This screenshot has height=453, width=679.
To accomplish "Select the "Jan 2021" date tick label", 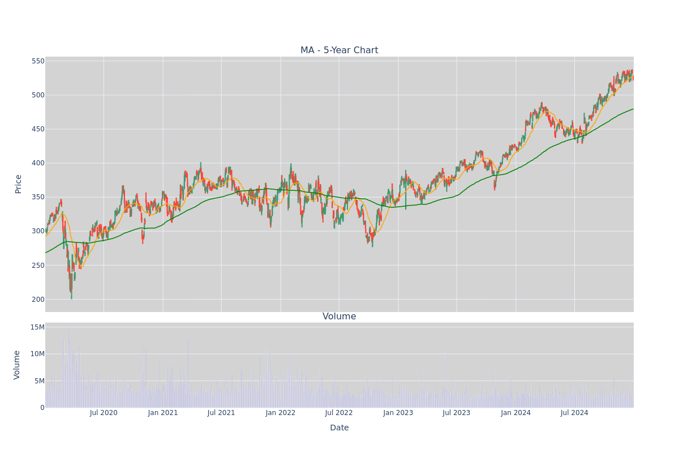I will (x=163, y=413).
